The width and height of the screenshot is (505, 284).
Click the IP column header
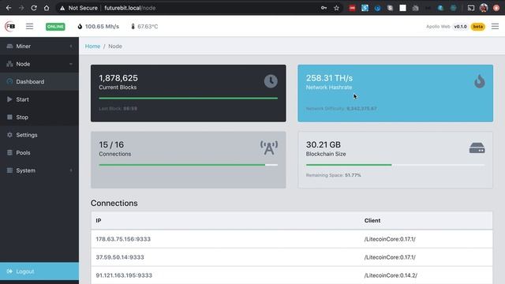[x=99, y=221]
